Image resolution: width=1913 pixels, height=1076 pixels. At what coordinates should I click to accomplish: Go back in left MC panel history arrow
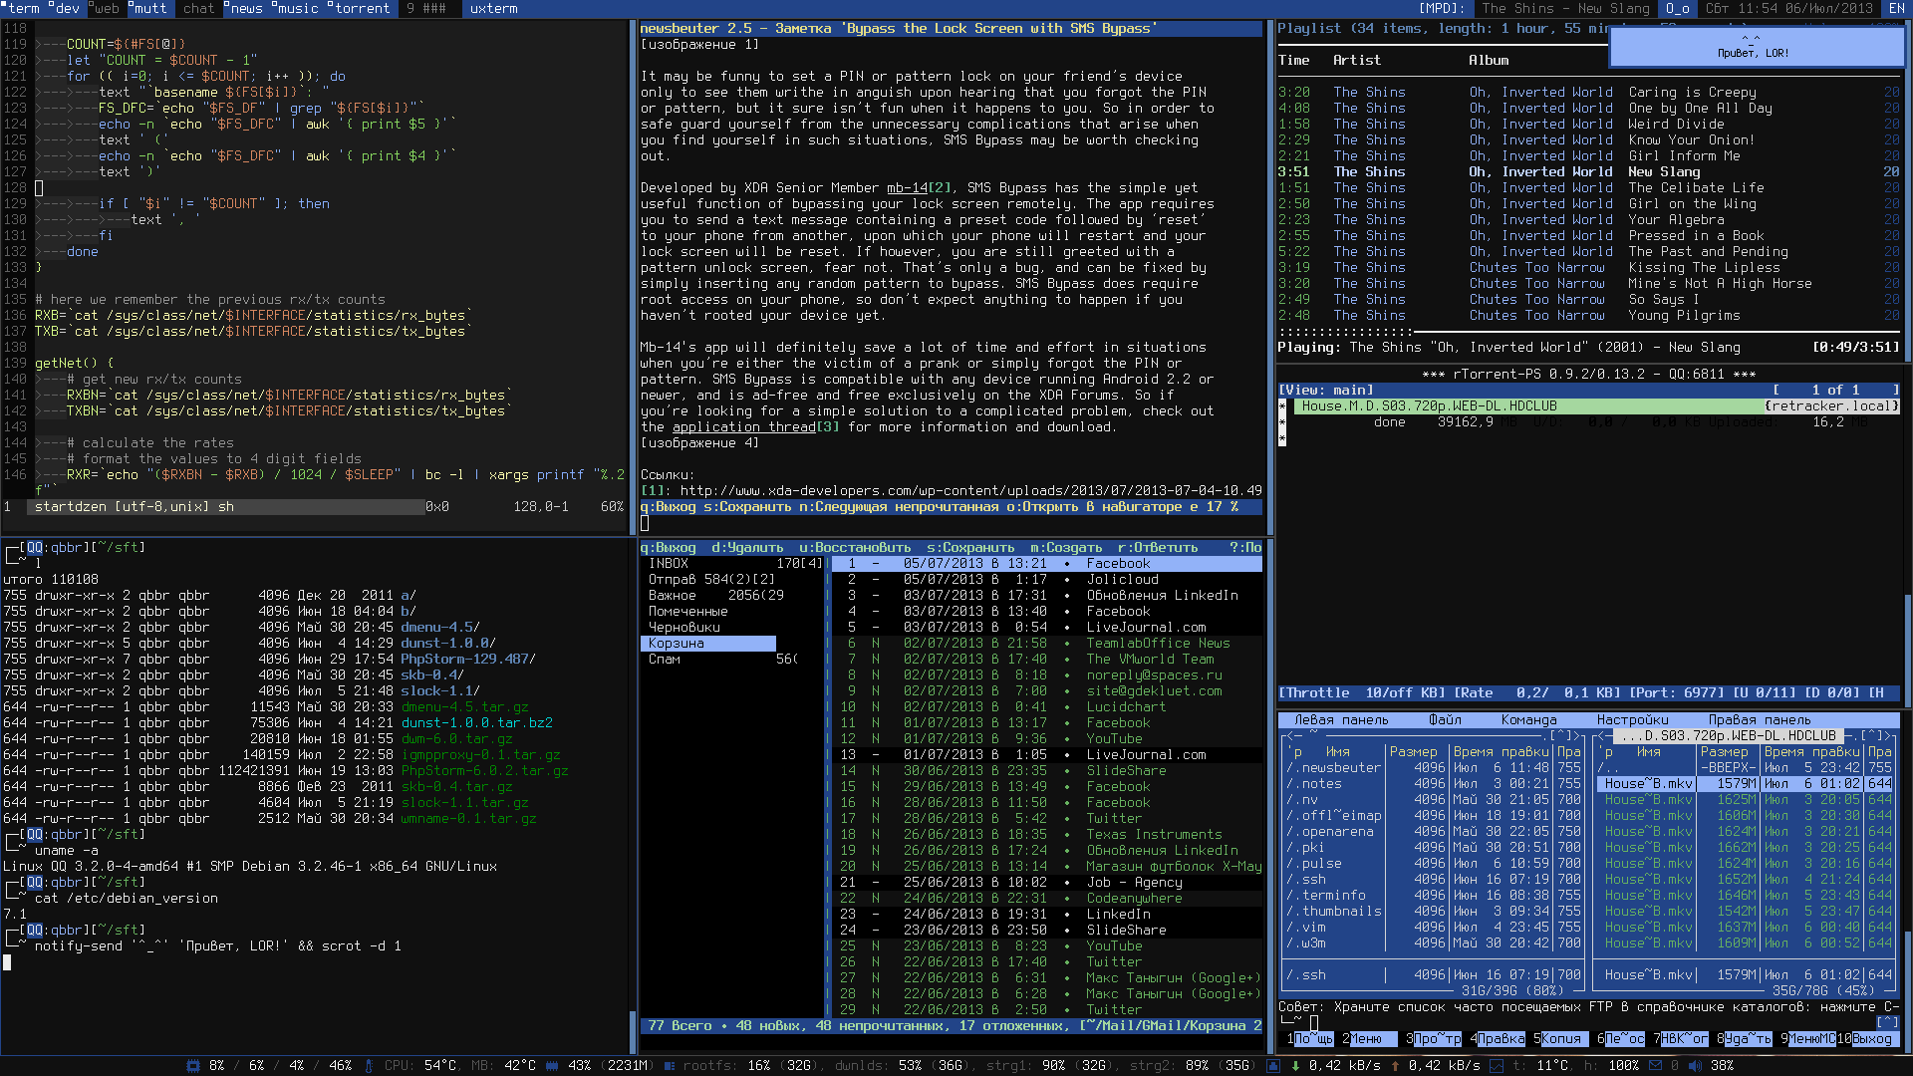click(1290, 736)
